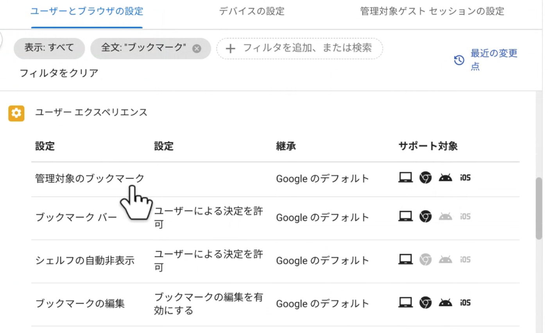The height and width of the screenshot is (333, 548).
Task: Type in フィルタを追加、または検索 field
Action: pyautogui.click(x=307, y=48)
